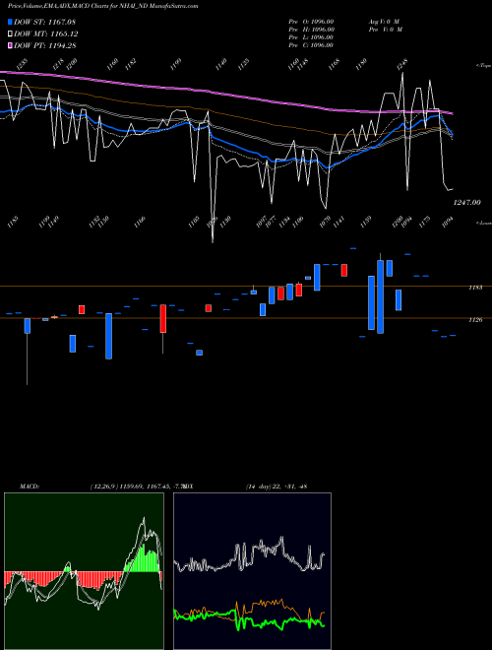Click the 1126 support level label
Screen dimensions: 492x650
(x=475, y=320)
